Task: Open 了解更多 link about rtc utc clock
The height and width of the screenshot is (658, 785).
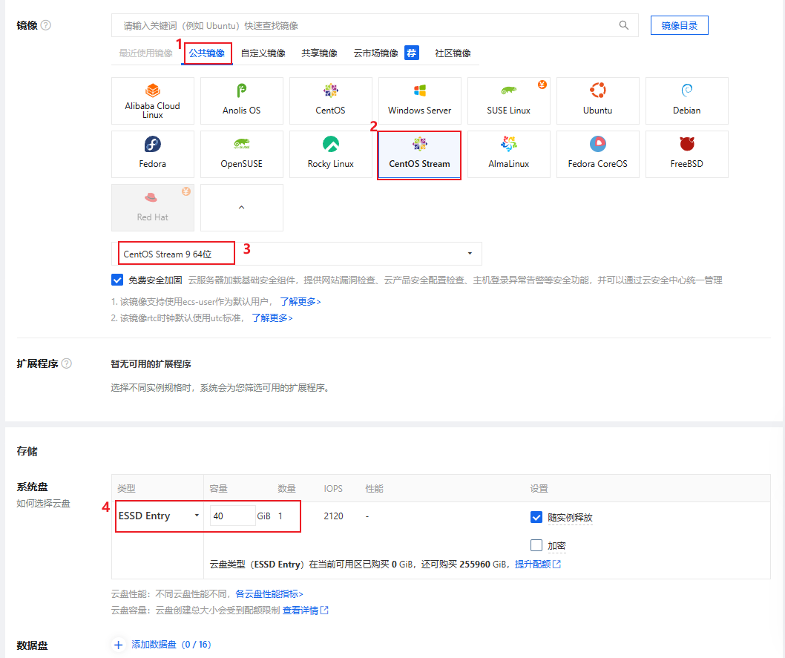Action: click(x=272, y=318)
